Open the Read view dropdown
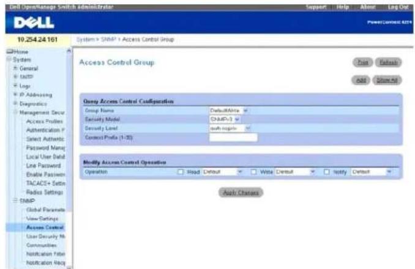Screen dimensions: 415x269 (222, 172)
